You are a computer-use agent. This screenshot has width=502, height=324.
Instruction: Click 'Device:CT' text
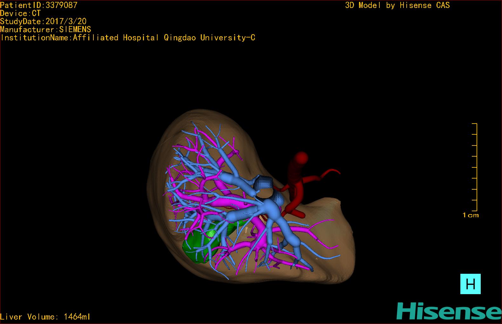coord(20,13)
